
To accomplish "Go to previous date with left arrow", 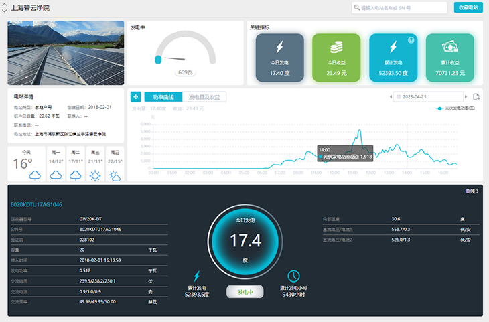I will point(391,97).
